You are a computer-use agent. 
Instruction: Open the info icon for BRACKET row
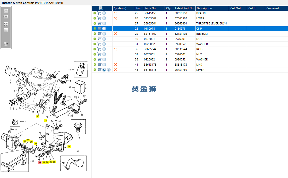pos(104,13)
